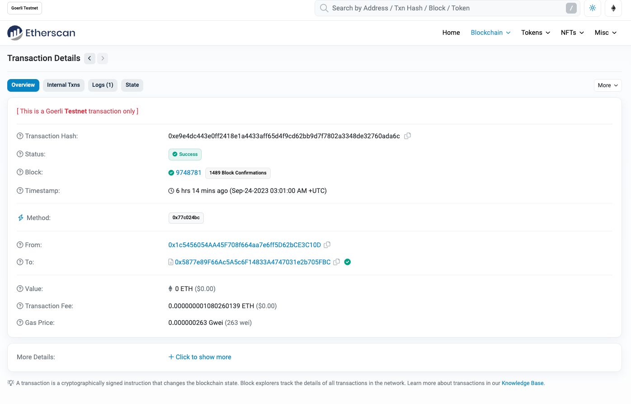
Task: Click help icon next to Status
Action: [20, 154]
